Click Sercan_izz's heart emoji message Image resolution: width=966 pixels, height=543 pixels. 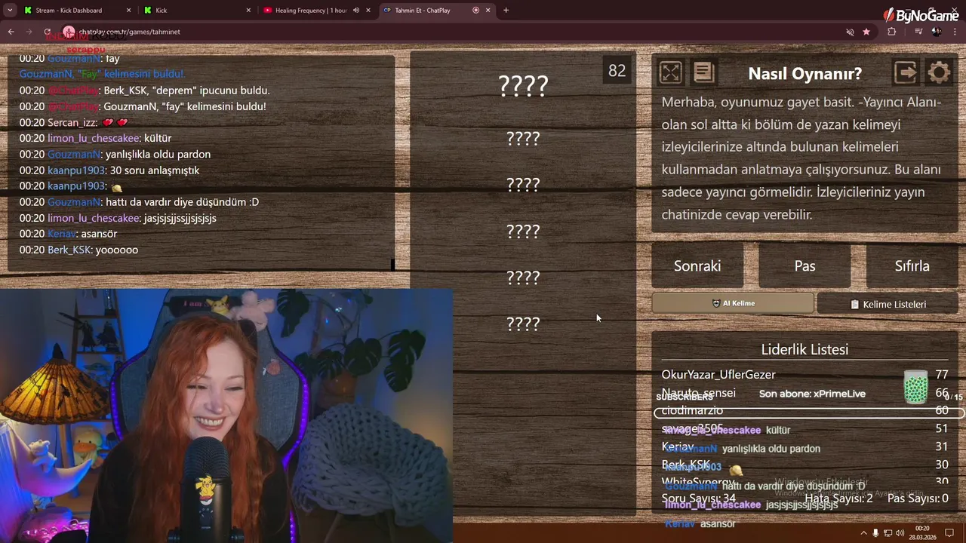(74, 122)
